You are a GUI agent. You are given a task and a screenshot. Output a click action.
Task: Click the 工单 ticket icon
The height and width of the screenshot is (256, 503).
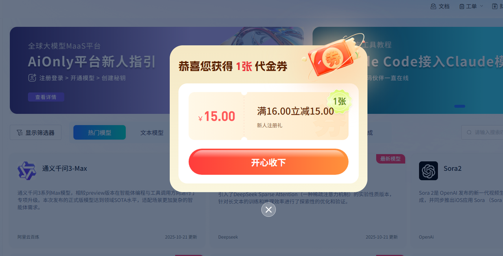click(x=462, y=6)
